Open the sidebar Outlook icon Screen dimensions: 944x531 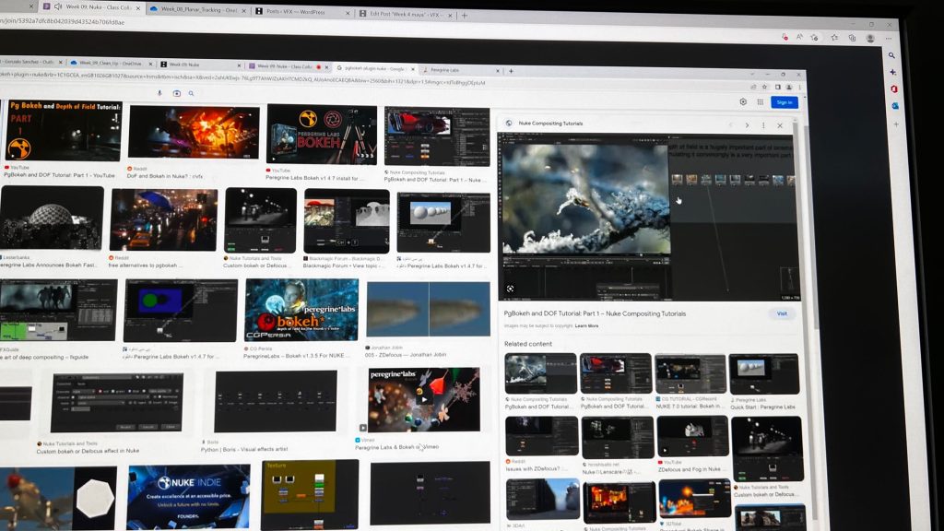pos(895,106)
